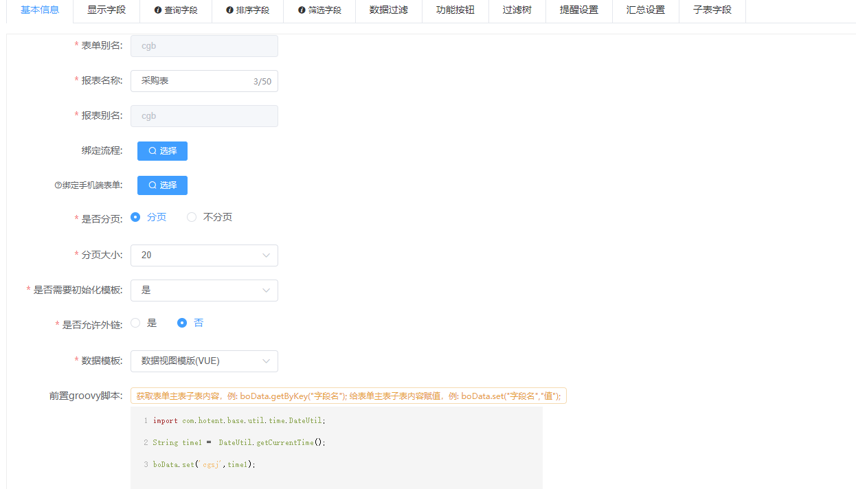This screenshot has height=489, width=856.
Task: Click help icon beside 绑定手机端表单
Action: pos(58,185)
